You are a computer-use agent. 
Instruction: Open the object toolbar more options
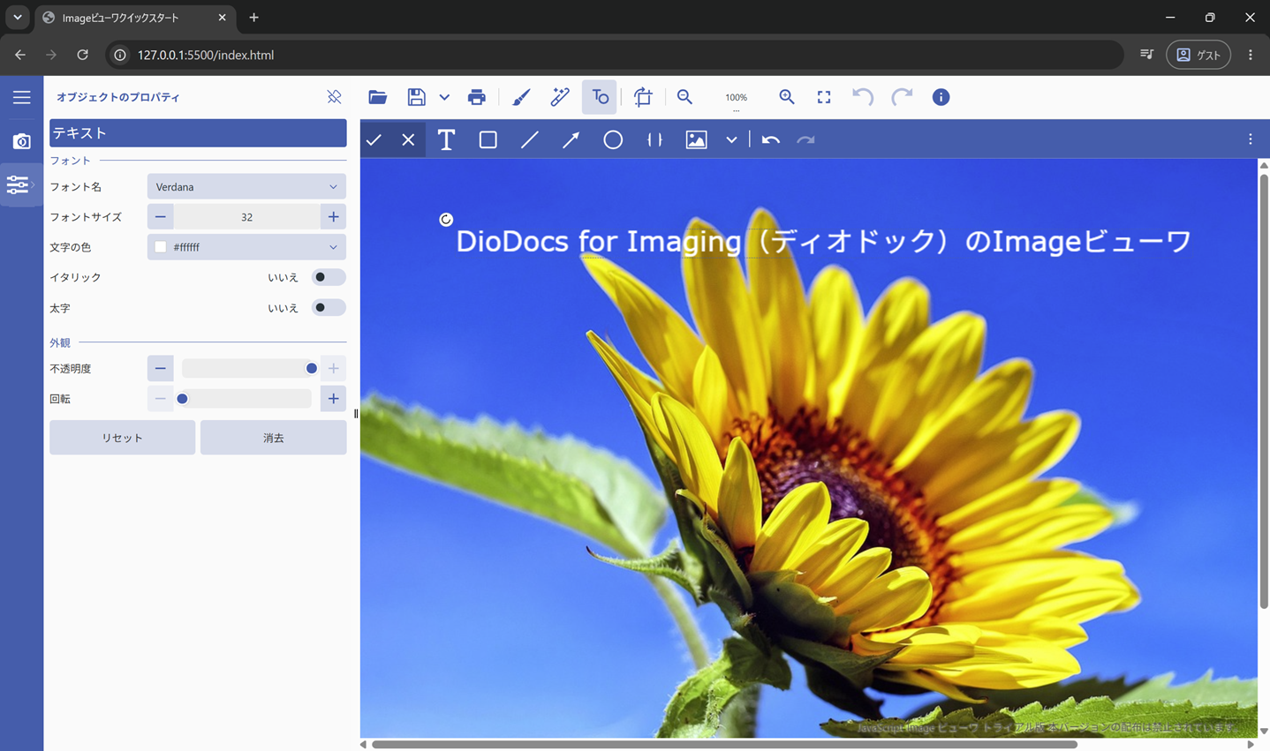pos(1250,139)
